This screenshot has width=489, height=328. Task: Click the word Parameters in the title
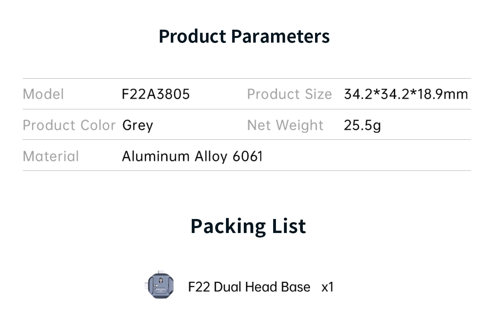pyautogui.click(x=280, y=36)
